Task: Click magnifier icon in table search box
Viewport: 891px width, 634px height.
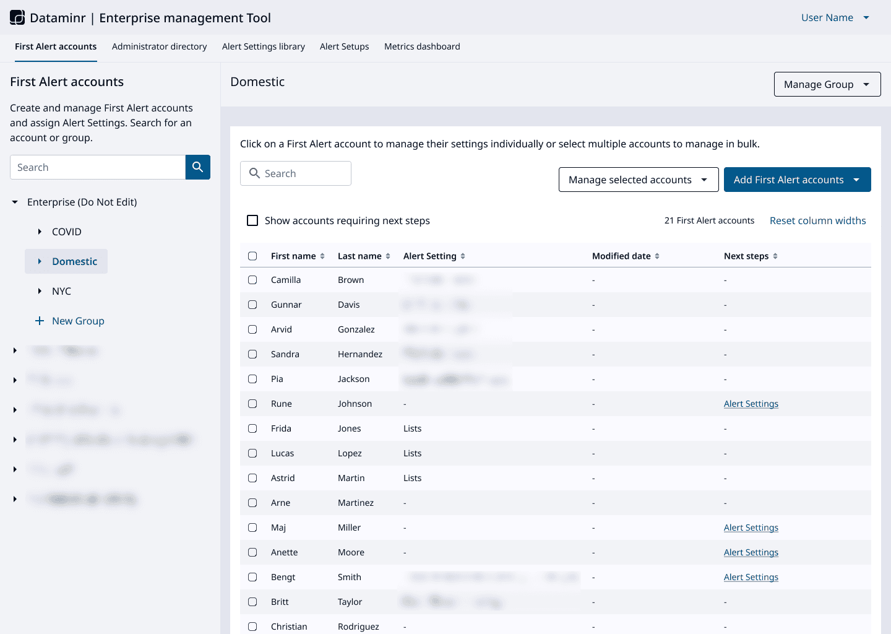Action: (x=254, y=173)
